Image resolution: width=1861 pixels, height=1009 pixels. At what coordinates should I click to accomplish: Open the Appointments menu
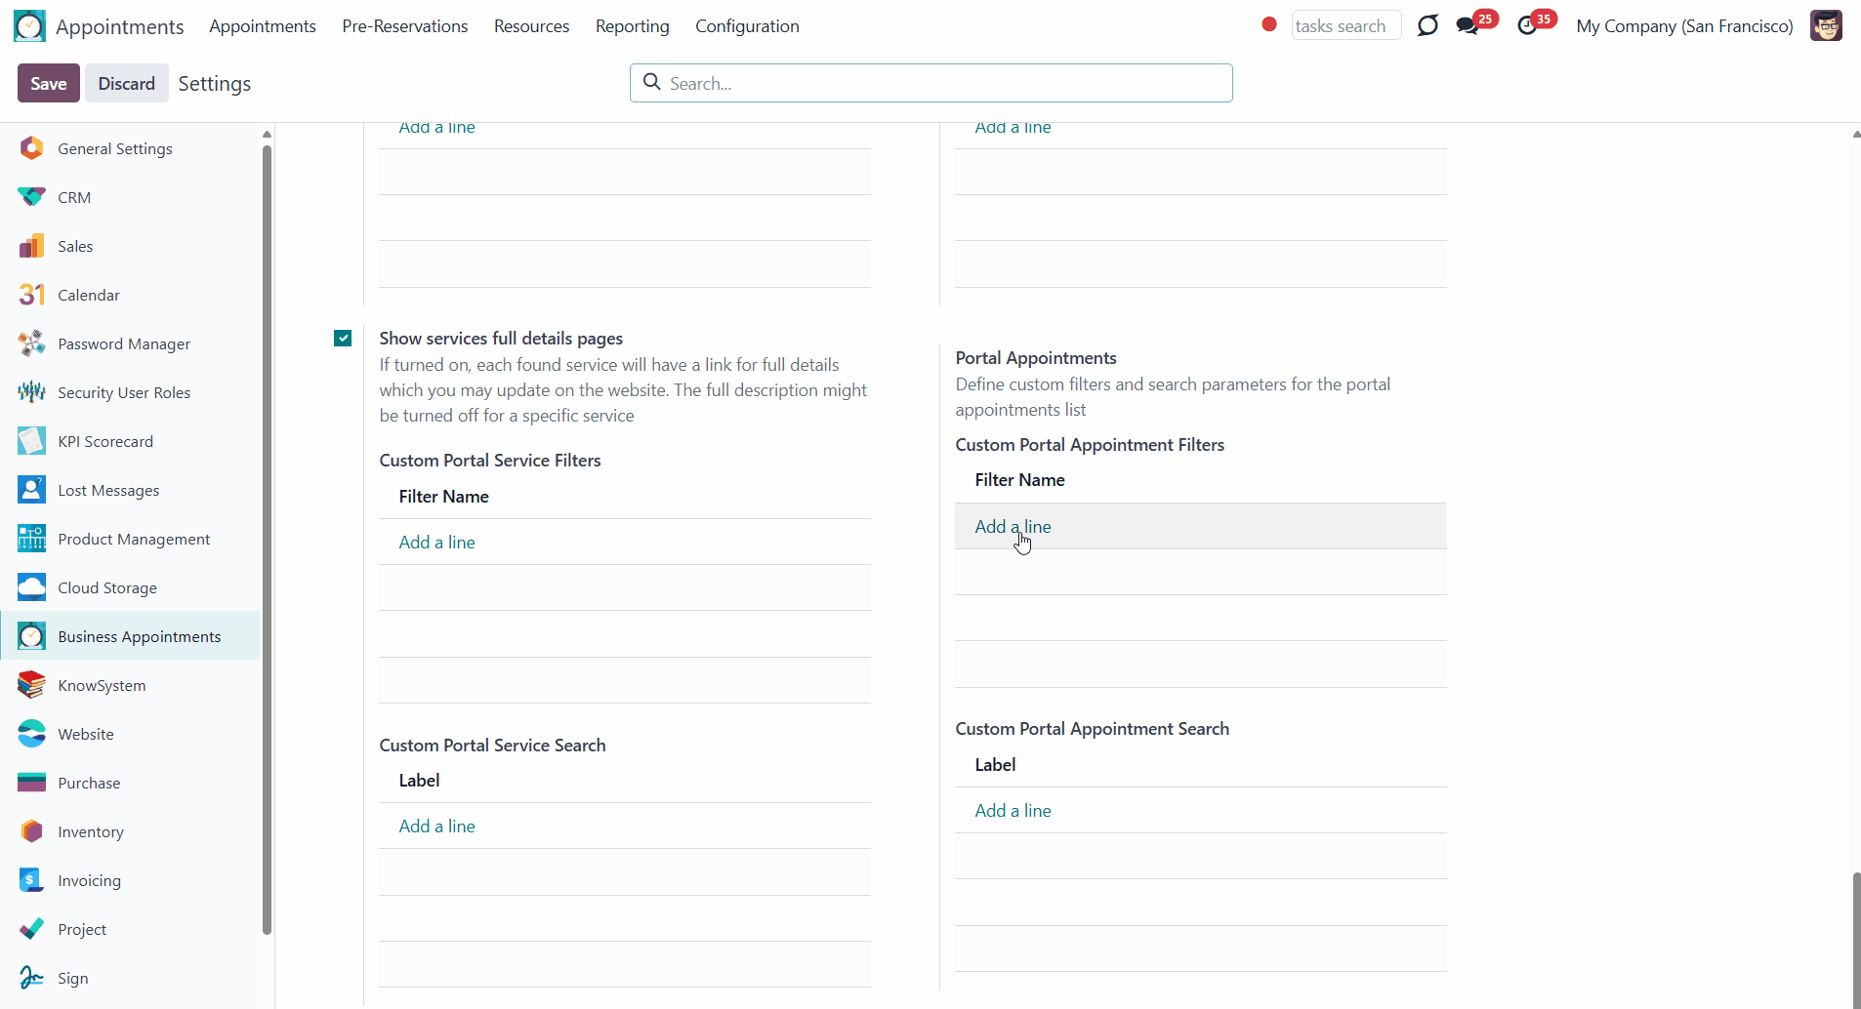pyautogui.click(x=263, y=26)
